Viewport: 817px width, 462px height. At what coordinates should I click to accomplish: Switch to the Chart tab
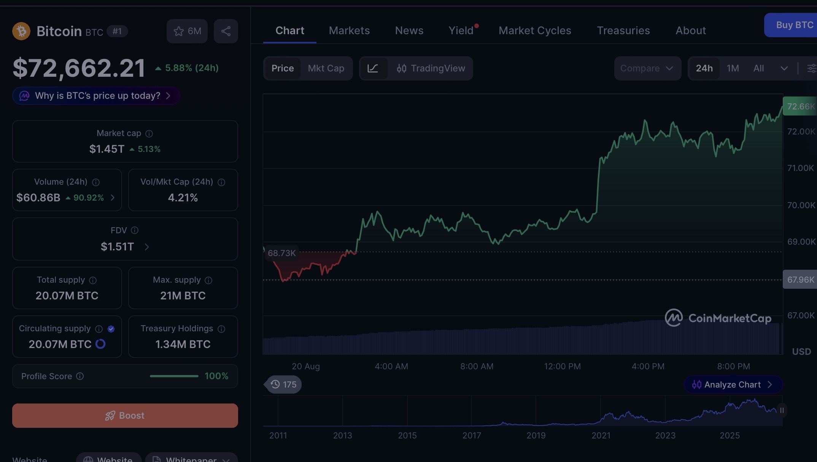pos(290,30)
